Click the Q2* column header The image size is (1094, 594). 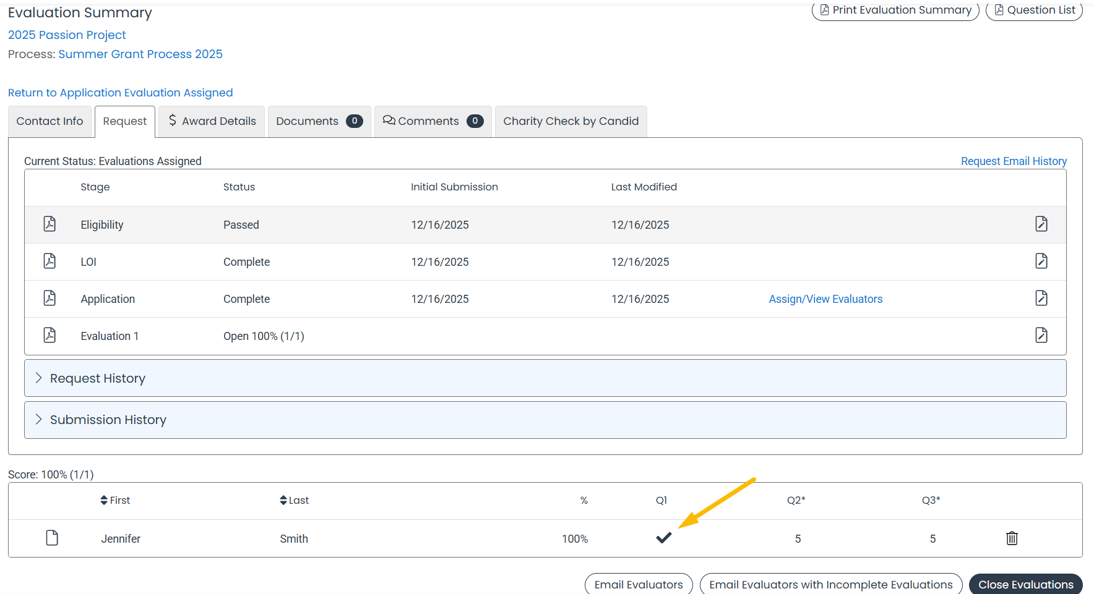[796, 500]
